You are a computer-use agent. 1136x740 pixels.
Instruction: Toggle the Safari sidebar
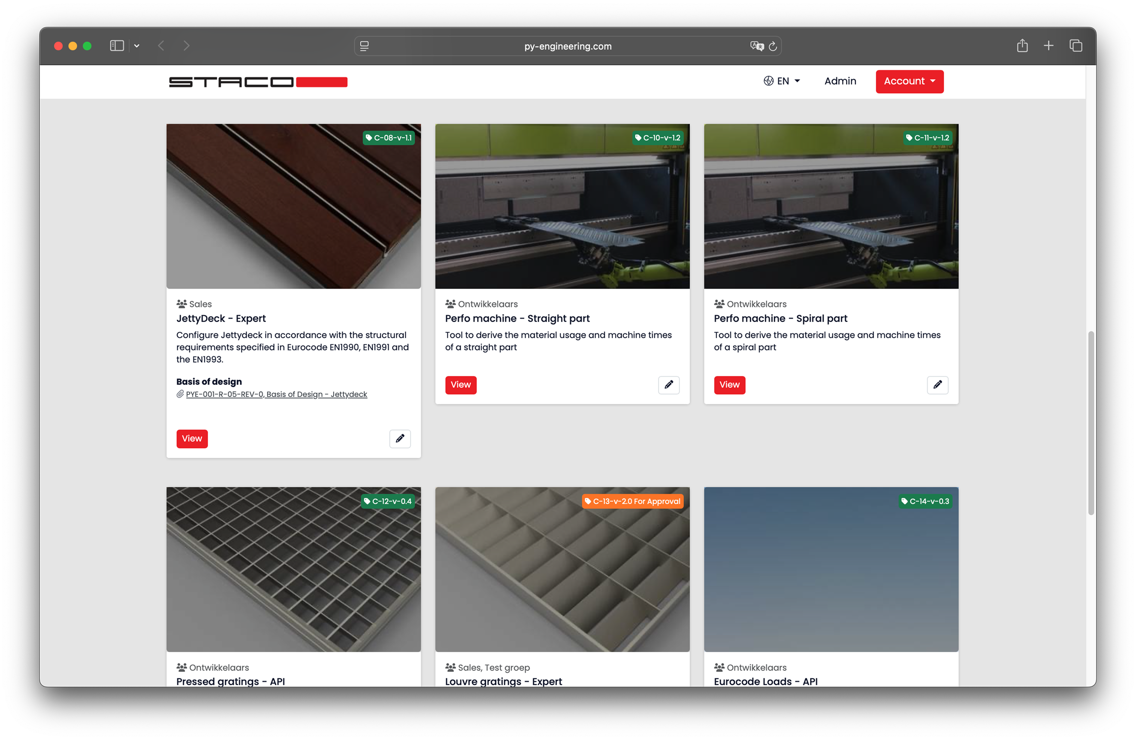click(x=117, y=46)
